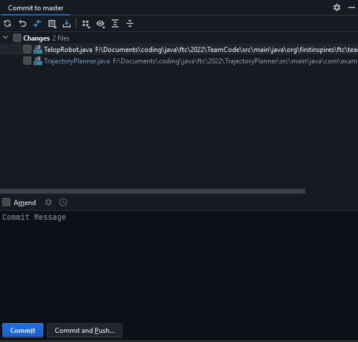Image resolution: width=358 pixels, height=342 pixels.
Task: Click the '2 files' count label
Action: pyautogui.click(x=61, y=38)
